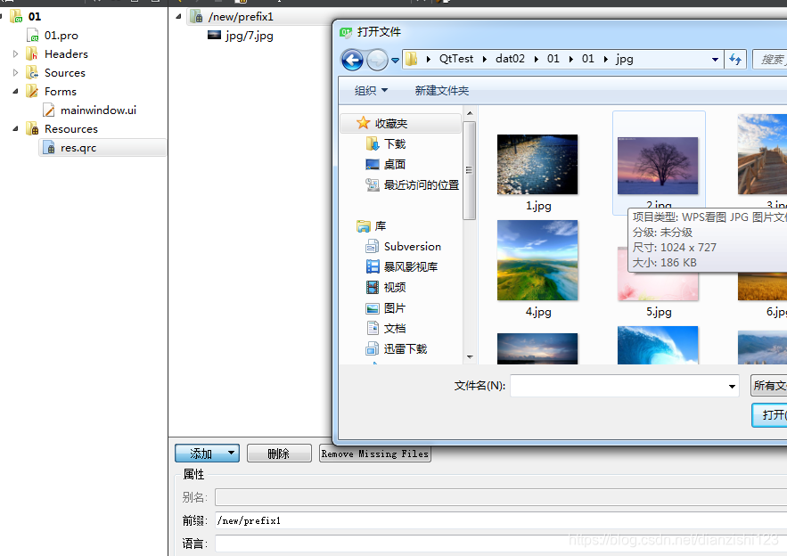Click the 语言 input field

(x=501, y=544)
